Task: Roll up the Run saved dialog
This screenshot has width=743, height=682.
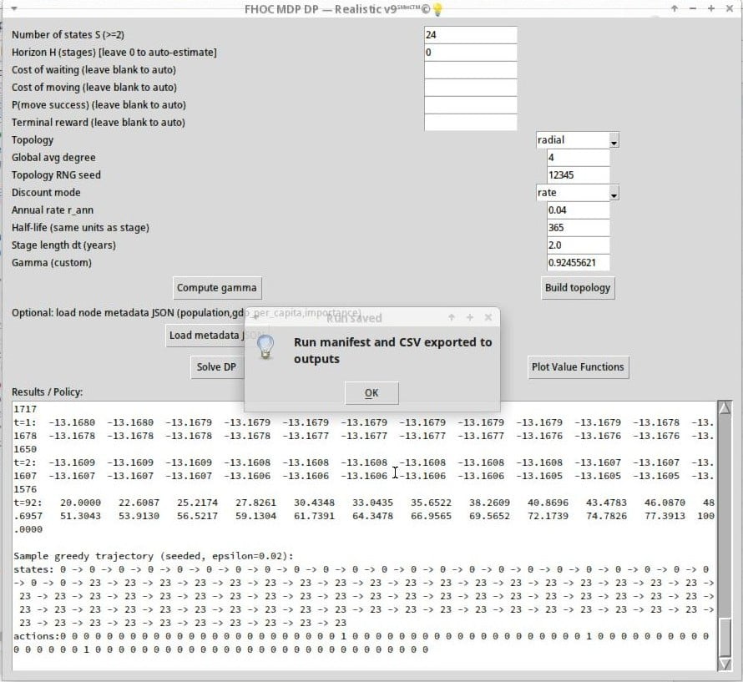Action: click(x=452, y=317)
